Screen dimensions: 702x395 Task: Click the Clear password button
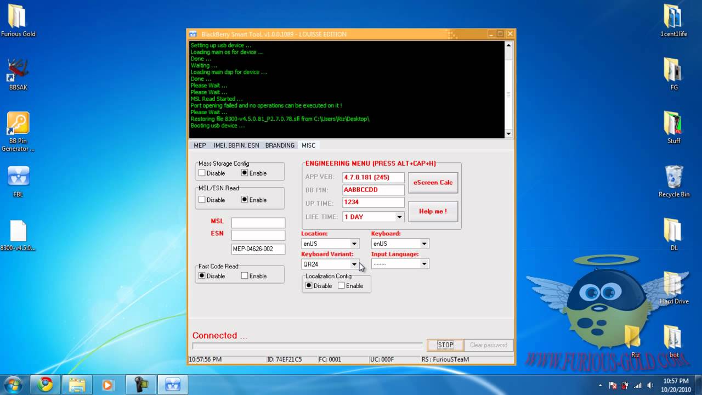tap(488, 345)
